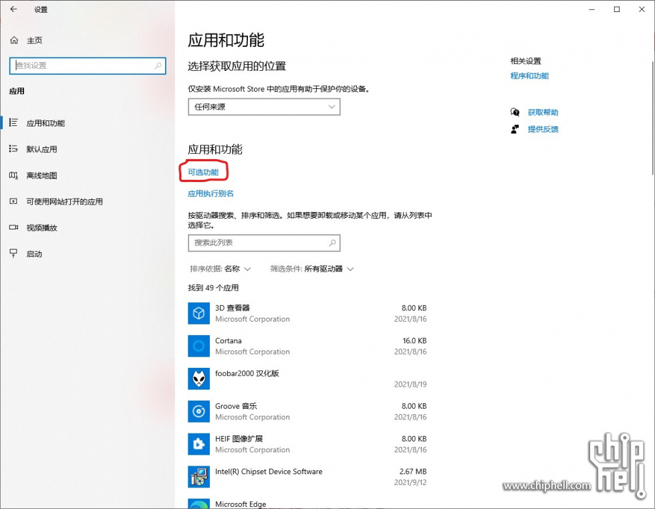
Task: Click the back arrow in Settings title bar
Action: coord(13,9)
